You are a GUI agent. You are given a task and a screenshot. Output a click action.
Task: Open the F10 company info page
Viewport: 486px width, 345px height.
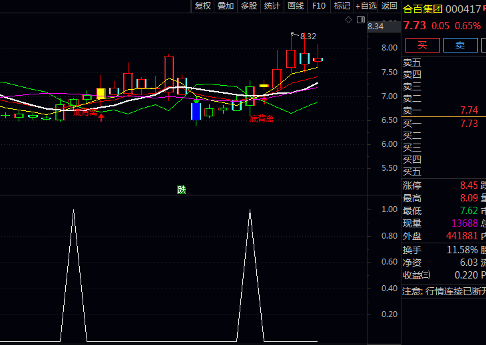tap(319, 6)
